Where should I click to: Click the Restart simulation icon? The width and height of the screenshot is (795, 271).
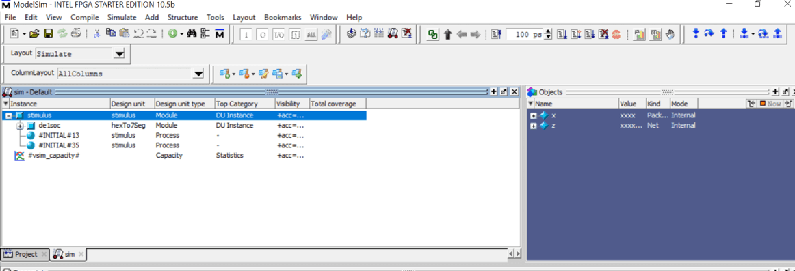497,34
